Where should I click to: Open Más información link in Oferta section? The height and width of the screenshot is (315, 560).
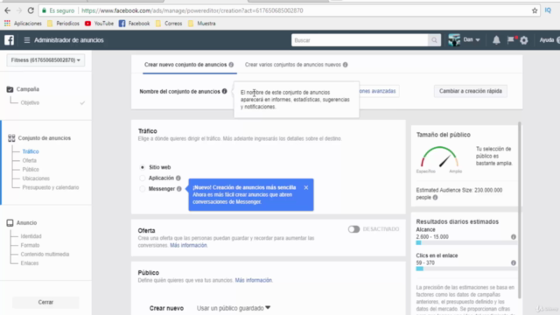pos(188,245)
